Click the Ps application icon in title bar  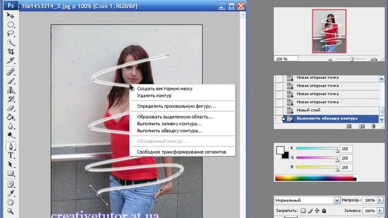coord(11,5)
